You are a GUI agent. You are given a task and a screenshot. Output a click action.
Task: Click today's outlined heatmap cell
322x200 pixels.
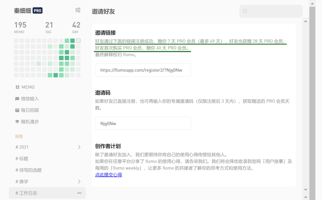pos(78,41)
